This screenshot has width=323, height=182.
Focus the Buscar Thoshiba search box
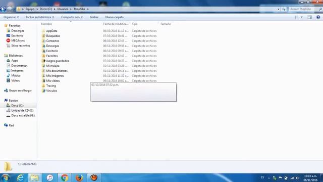point(303,9)
